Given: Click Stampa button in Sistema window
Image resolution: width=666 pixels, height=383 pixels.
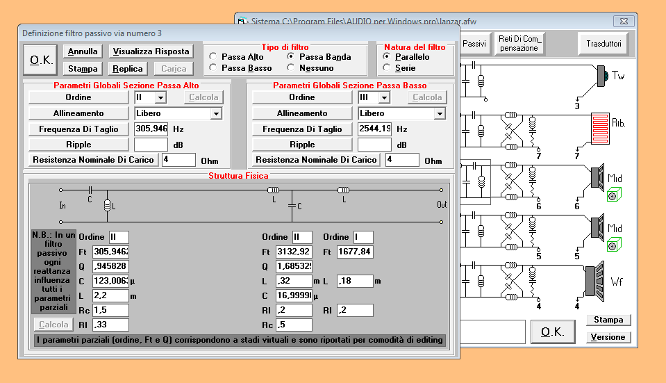Looking at the screenshot, I should point(608,320).
